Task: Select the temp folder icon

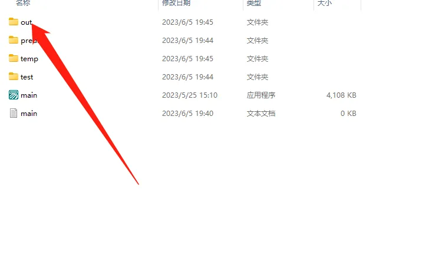Action: click(14, 58)
